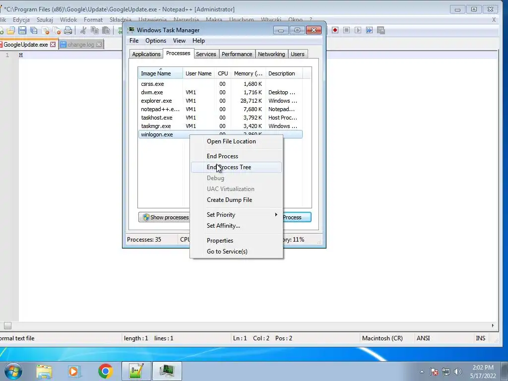Sort by Description column header

(x=284, y=73)
